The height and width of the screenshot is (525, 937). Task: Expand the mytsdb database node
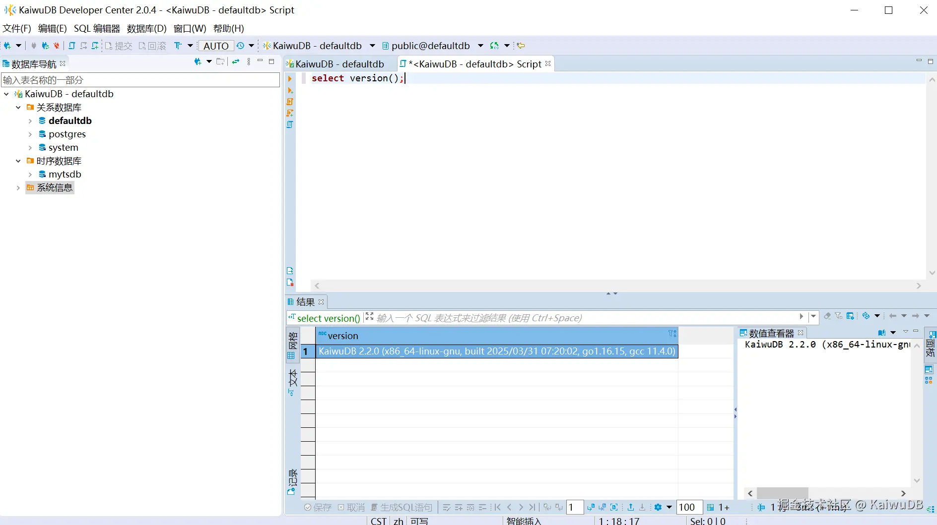[30, 175]
